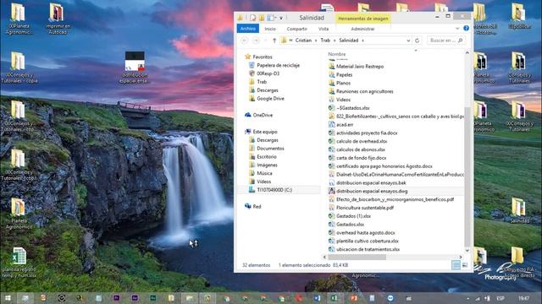Viewport: 542px width, 304px height.
Task: Open the recent locations dropdown arrow
Action: click(265, 41)
